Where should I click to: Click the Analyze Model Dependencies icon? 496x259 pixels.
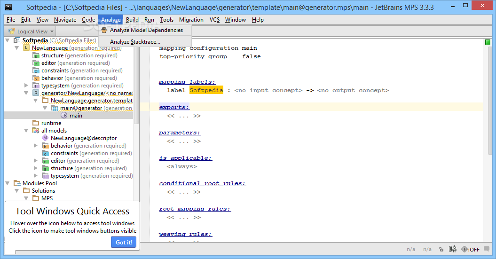104,30
